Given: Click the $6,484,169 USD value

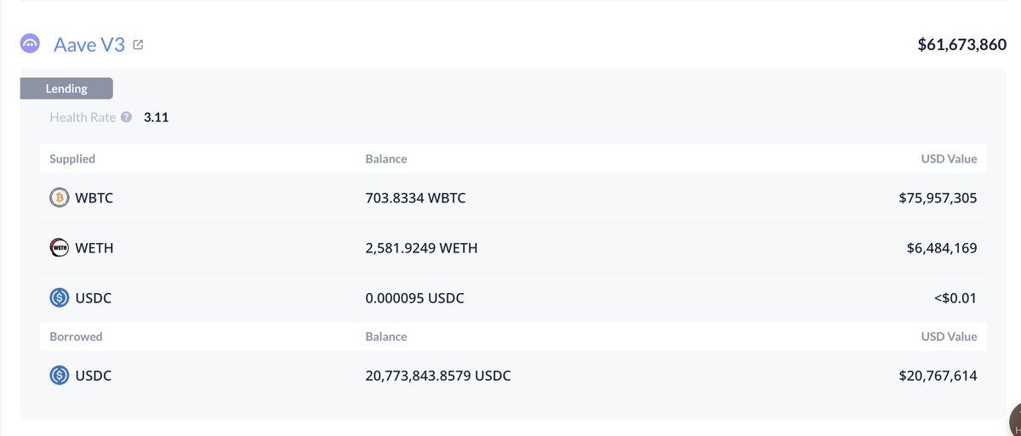Looking at the screenshot, I should coord(942,248).
